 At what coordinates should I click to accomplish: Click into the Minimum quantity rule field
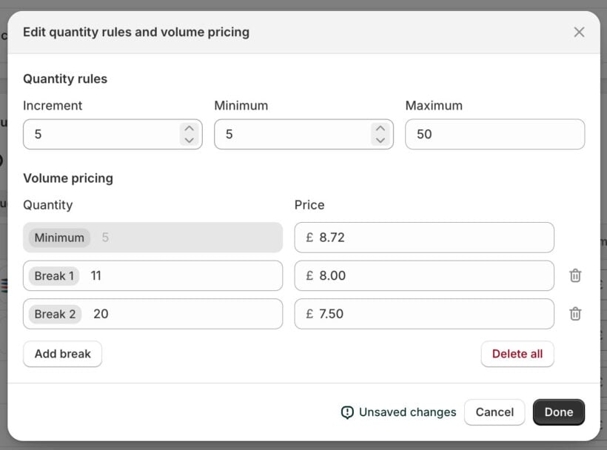304,134
